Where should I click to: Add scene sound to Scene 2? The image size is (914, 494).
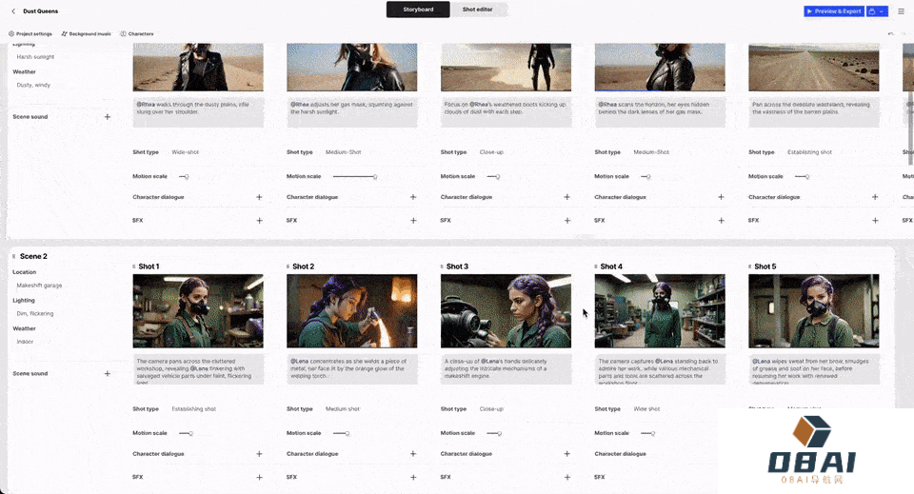[x=107, y=373]
